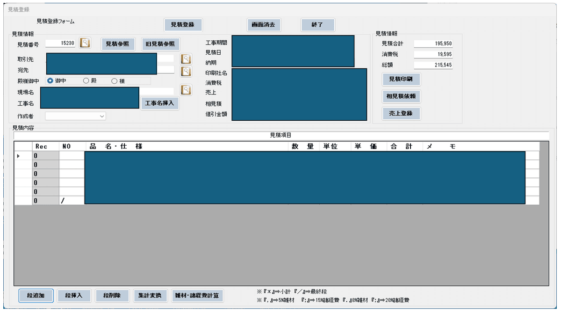The height and width of the screenshot is (314, 561).
Task: Open the 作成者 dropdown list
Action: [102, 116]
